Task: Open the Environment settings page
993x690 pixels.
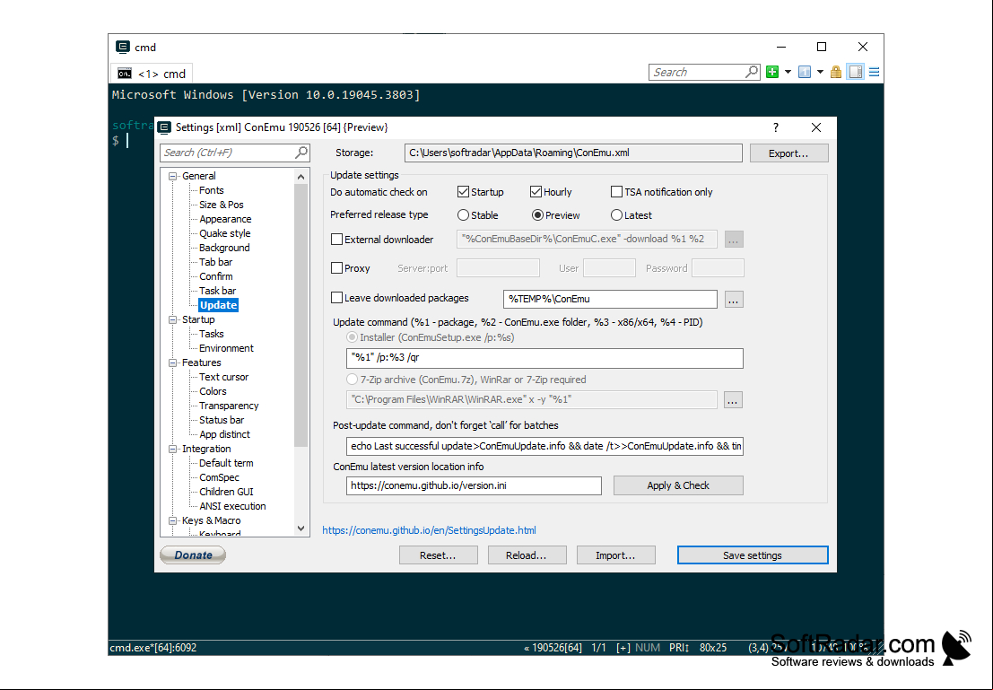Action: [x=226, y=348]
